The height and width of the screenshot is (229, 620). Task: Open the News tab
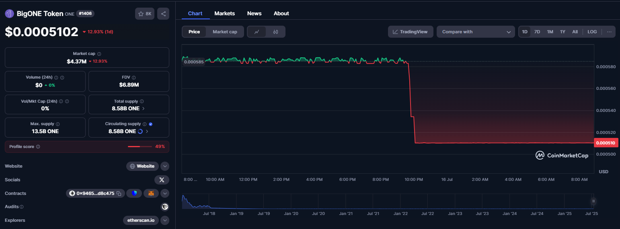(254, 13)
